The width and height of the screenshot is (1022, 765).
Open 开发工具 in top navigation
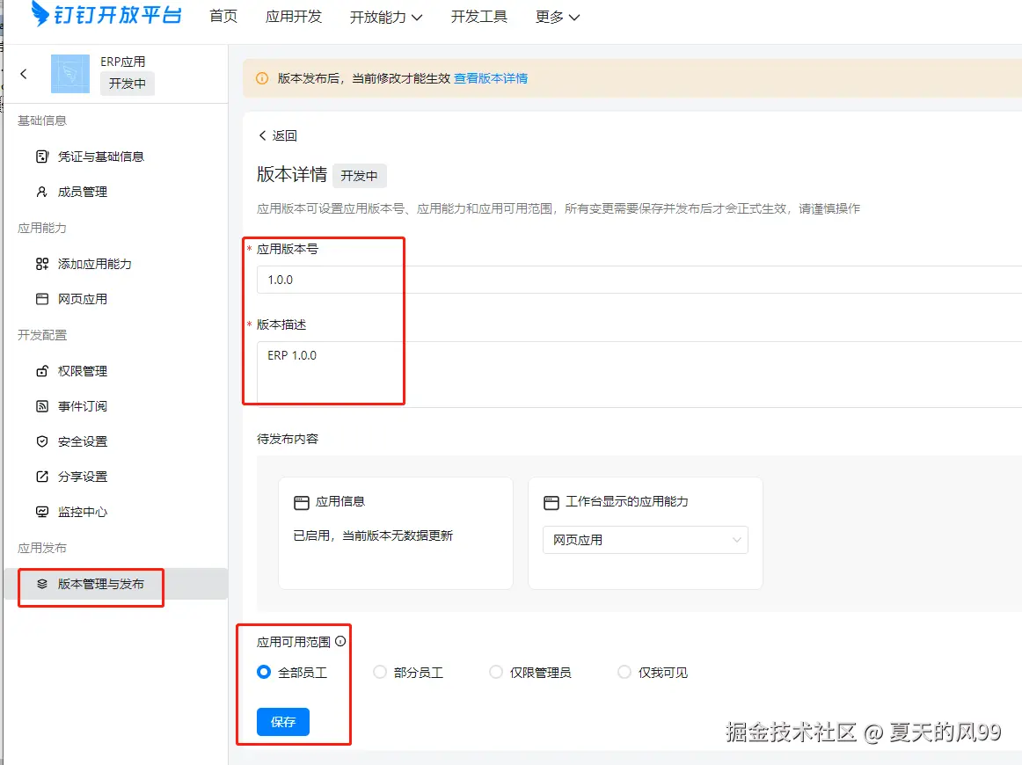pos(479,17)
